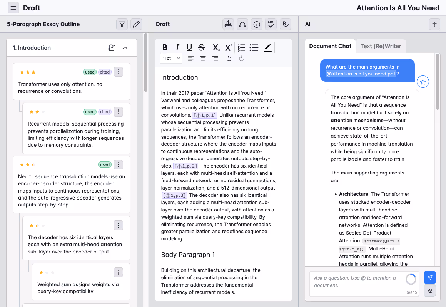Click the outline panel vertical scrollbar
The height and width of the screenshot is (307, 446).
tap(145, 63)
